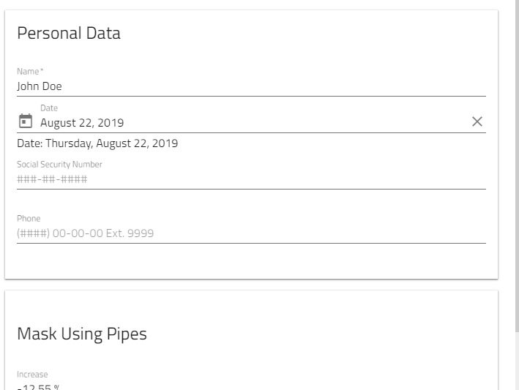Click the Personal Data heading
This screenshot has width=519, height=390.
click(x=69, y=33)
